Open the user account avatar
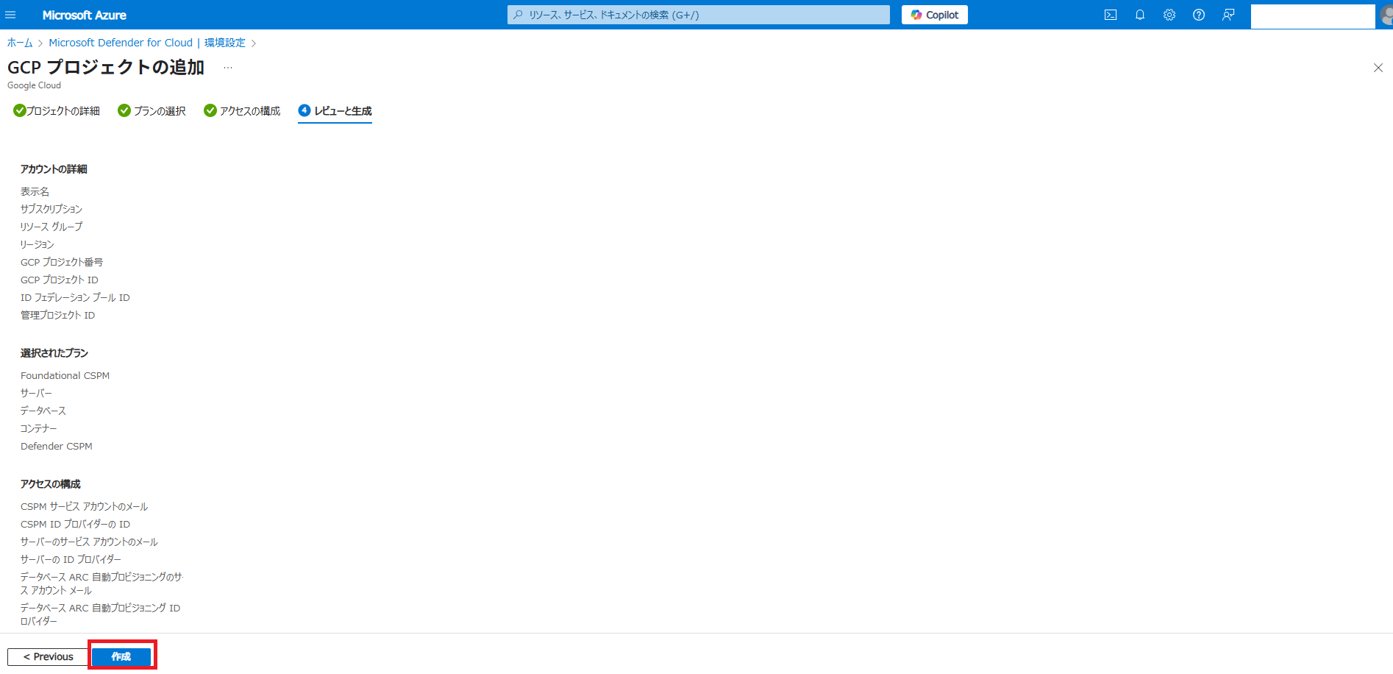This screenshot has width=1393, height=674. pyautogui.click(x=1386, y=15)
